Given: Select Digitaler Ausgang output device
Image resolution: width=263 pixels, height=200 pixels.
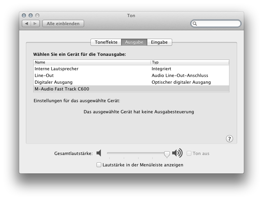Looking at the screenshot, I should (x=131, y=82).
